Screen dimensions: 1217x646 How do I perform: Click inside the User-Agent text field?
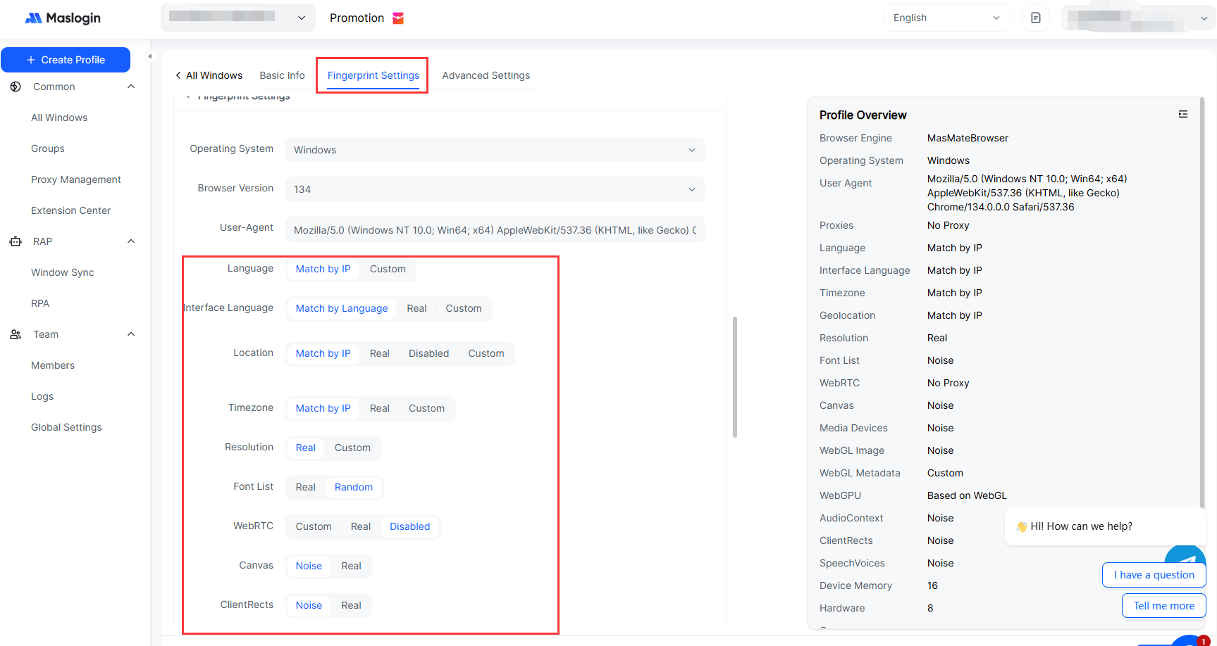tap(494, 230)
